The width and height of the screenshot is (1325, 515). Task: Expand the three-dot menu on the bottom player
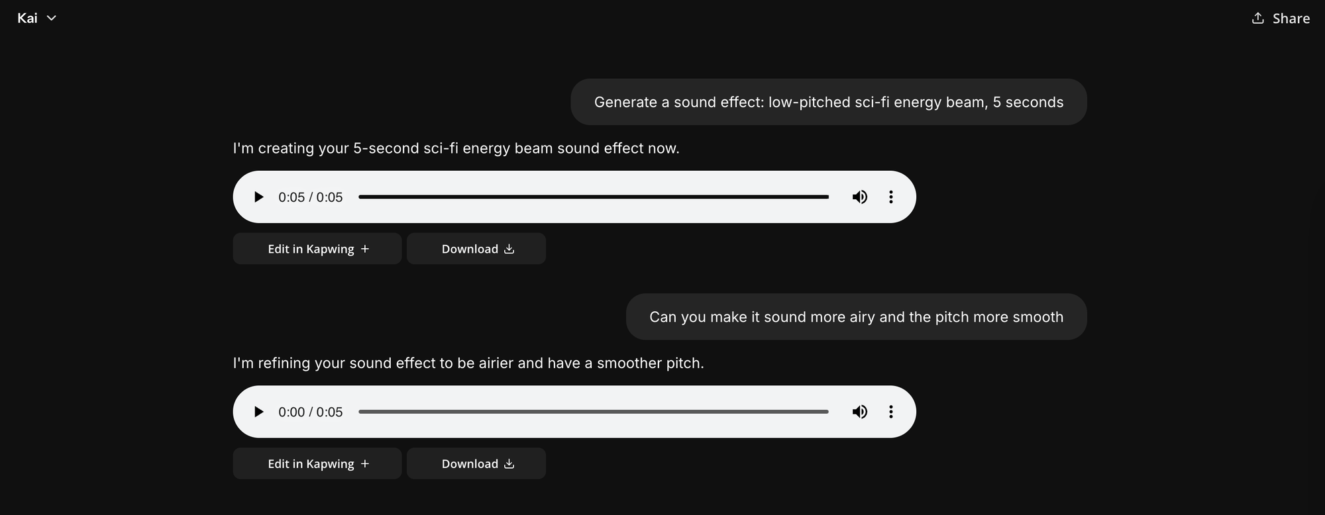[891, 411]
